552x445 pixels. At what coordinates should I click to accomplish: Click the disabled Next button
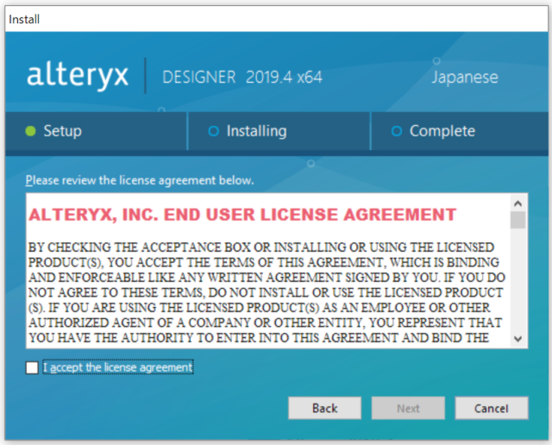pyautogui.click(x=408, y=408)
